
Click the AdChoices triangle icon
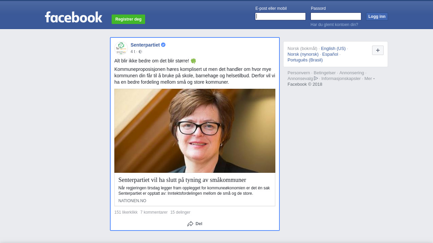tap(316, 78)
